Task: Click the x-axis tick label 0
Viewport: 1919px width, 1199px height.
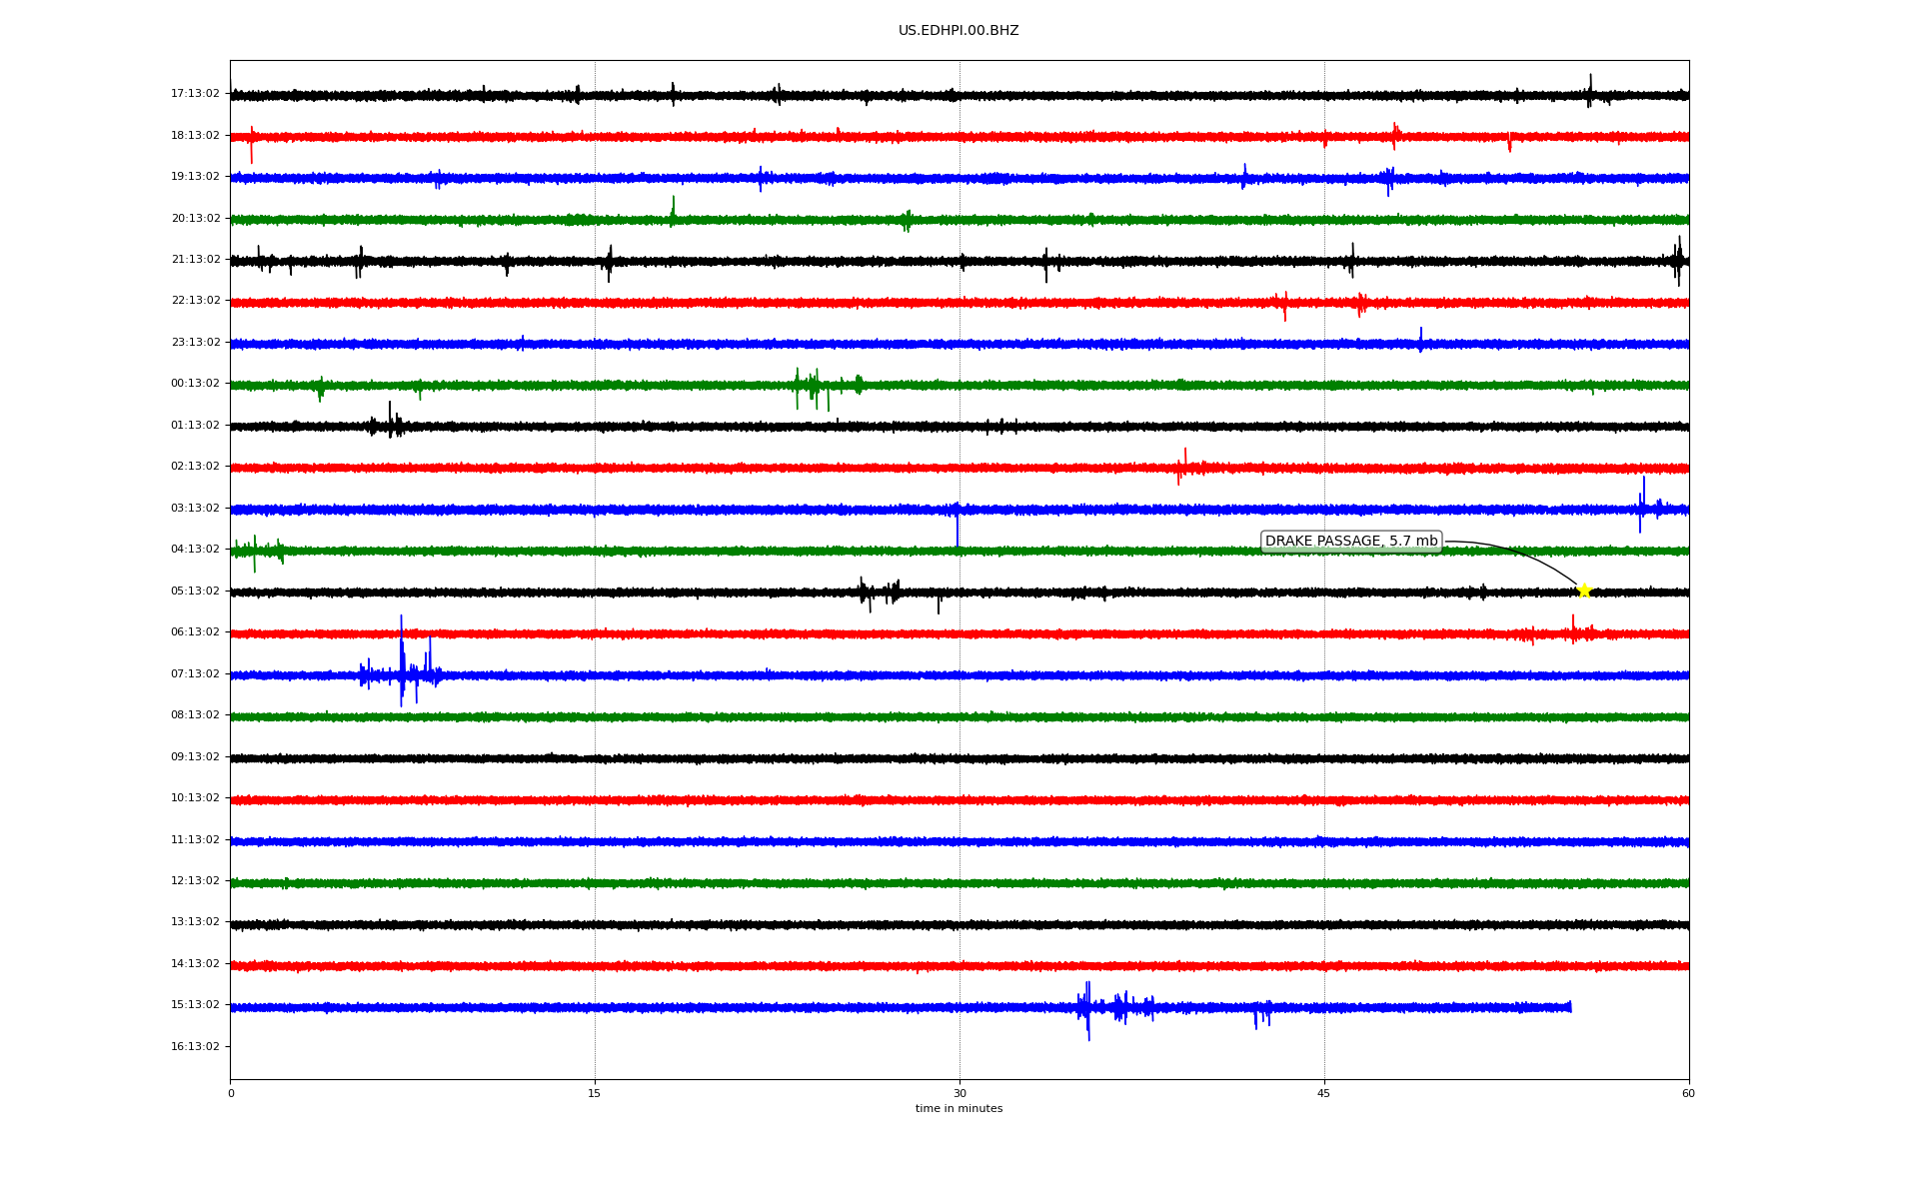Action: (x=231, y=1094)
